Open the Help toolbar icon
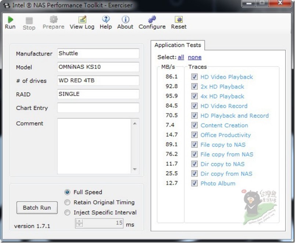 (106, 19)
